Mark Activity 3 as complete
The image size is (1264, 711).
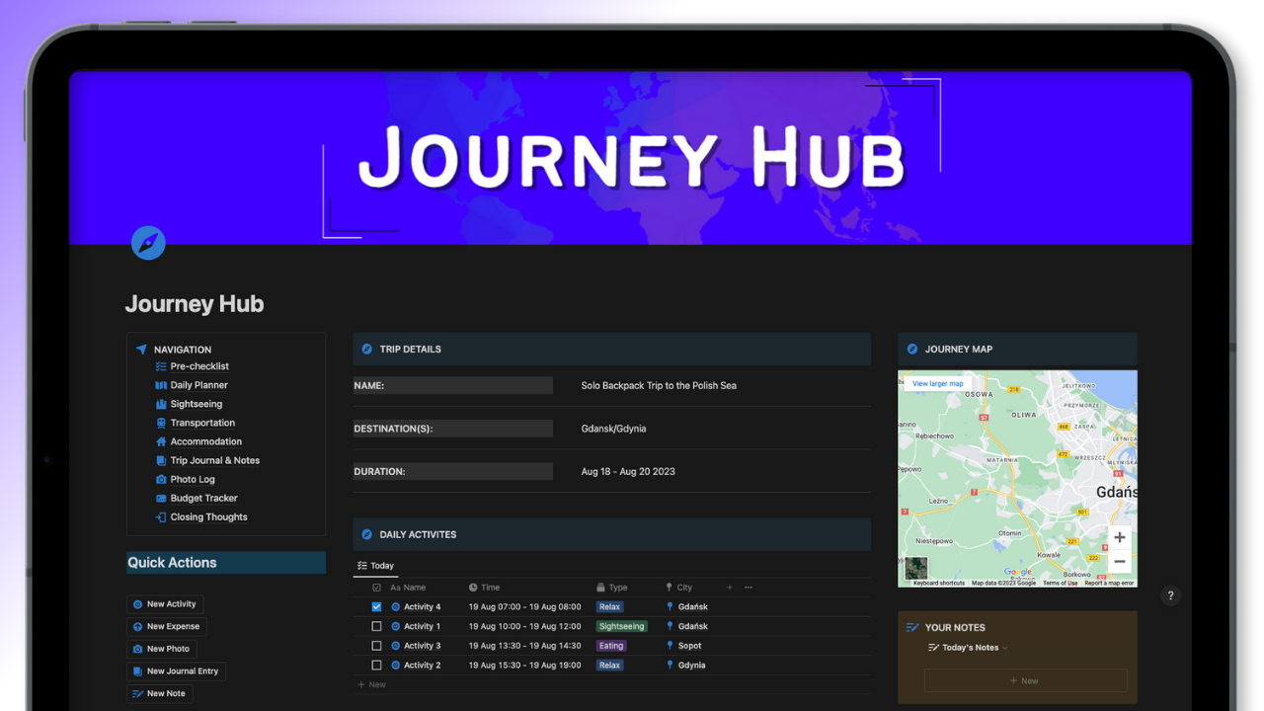point(376,645)
